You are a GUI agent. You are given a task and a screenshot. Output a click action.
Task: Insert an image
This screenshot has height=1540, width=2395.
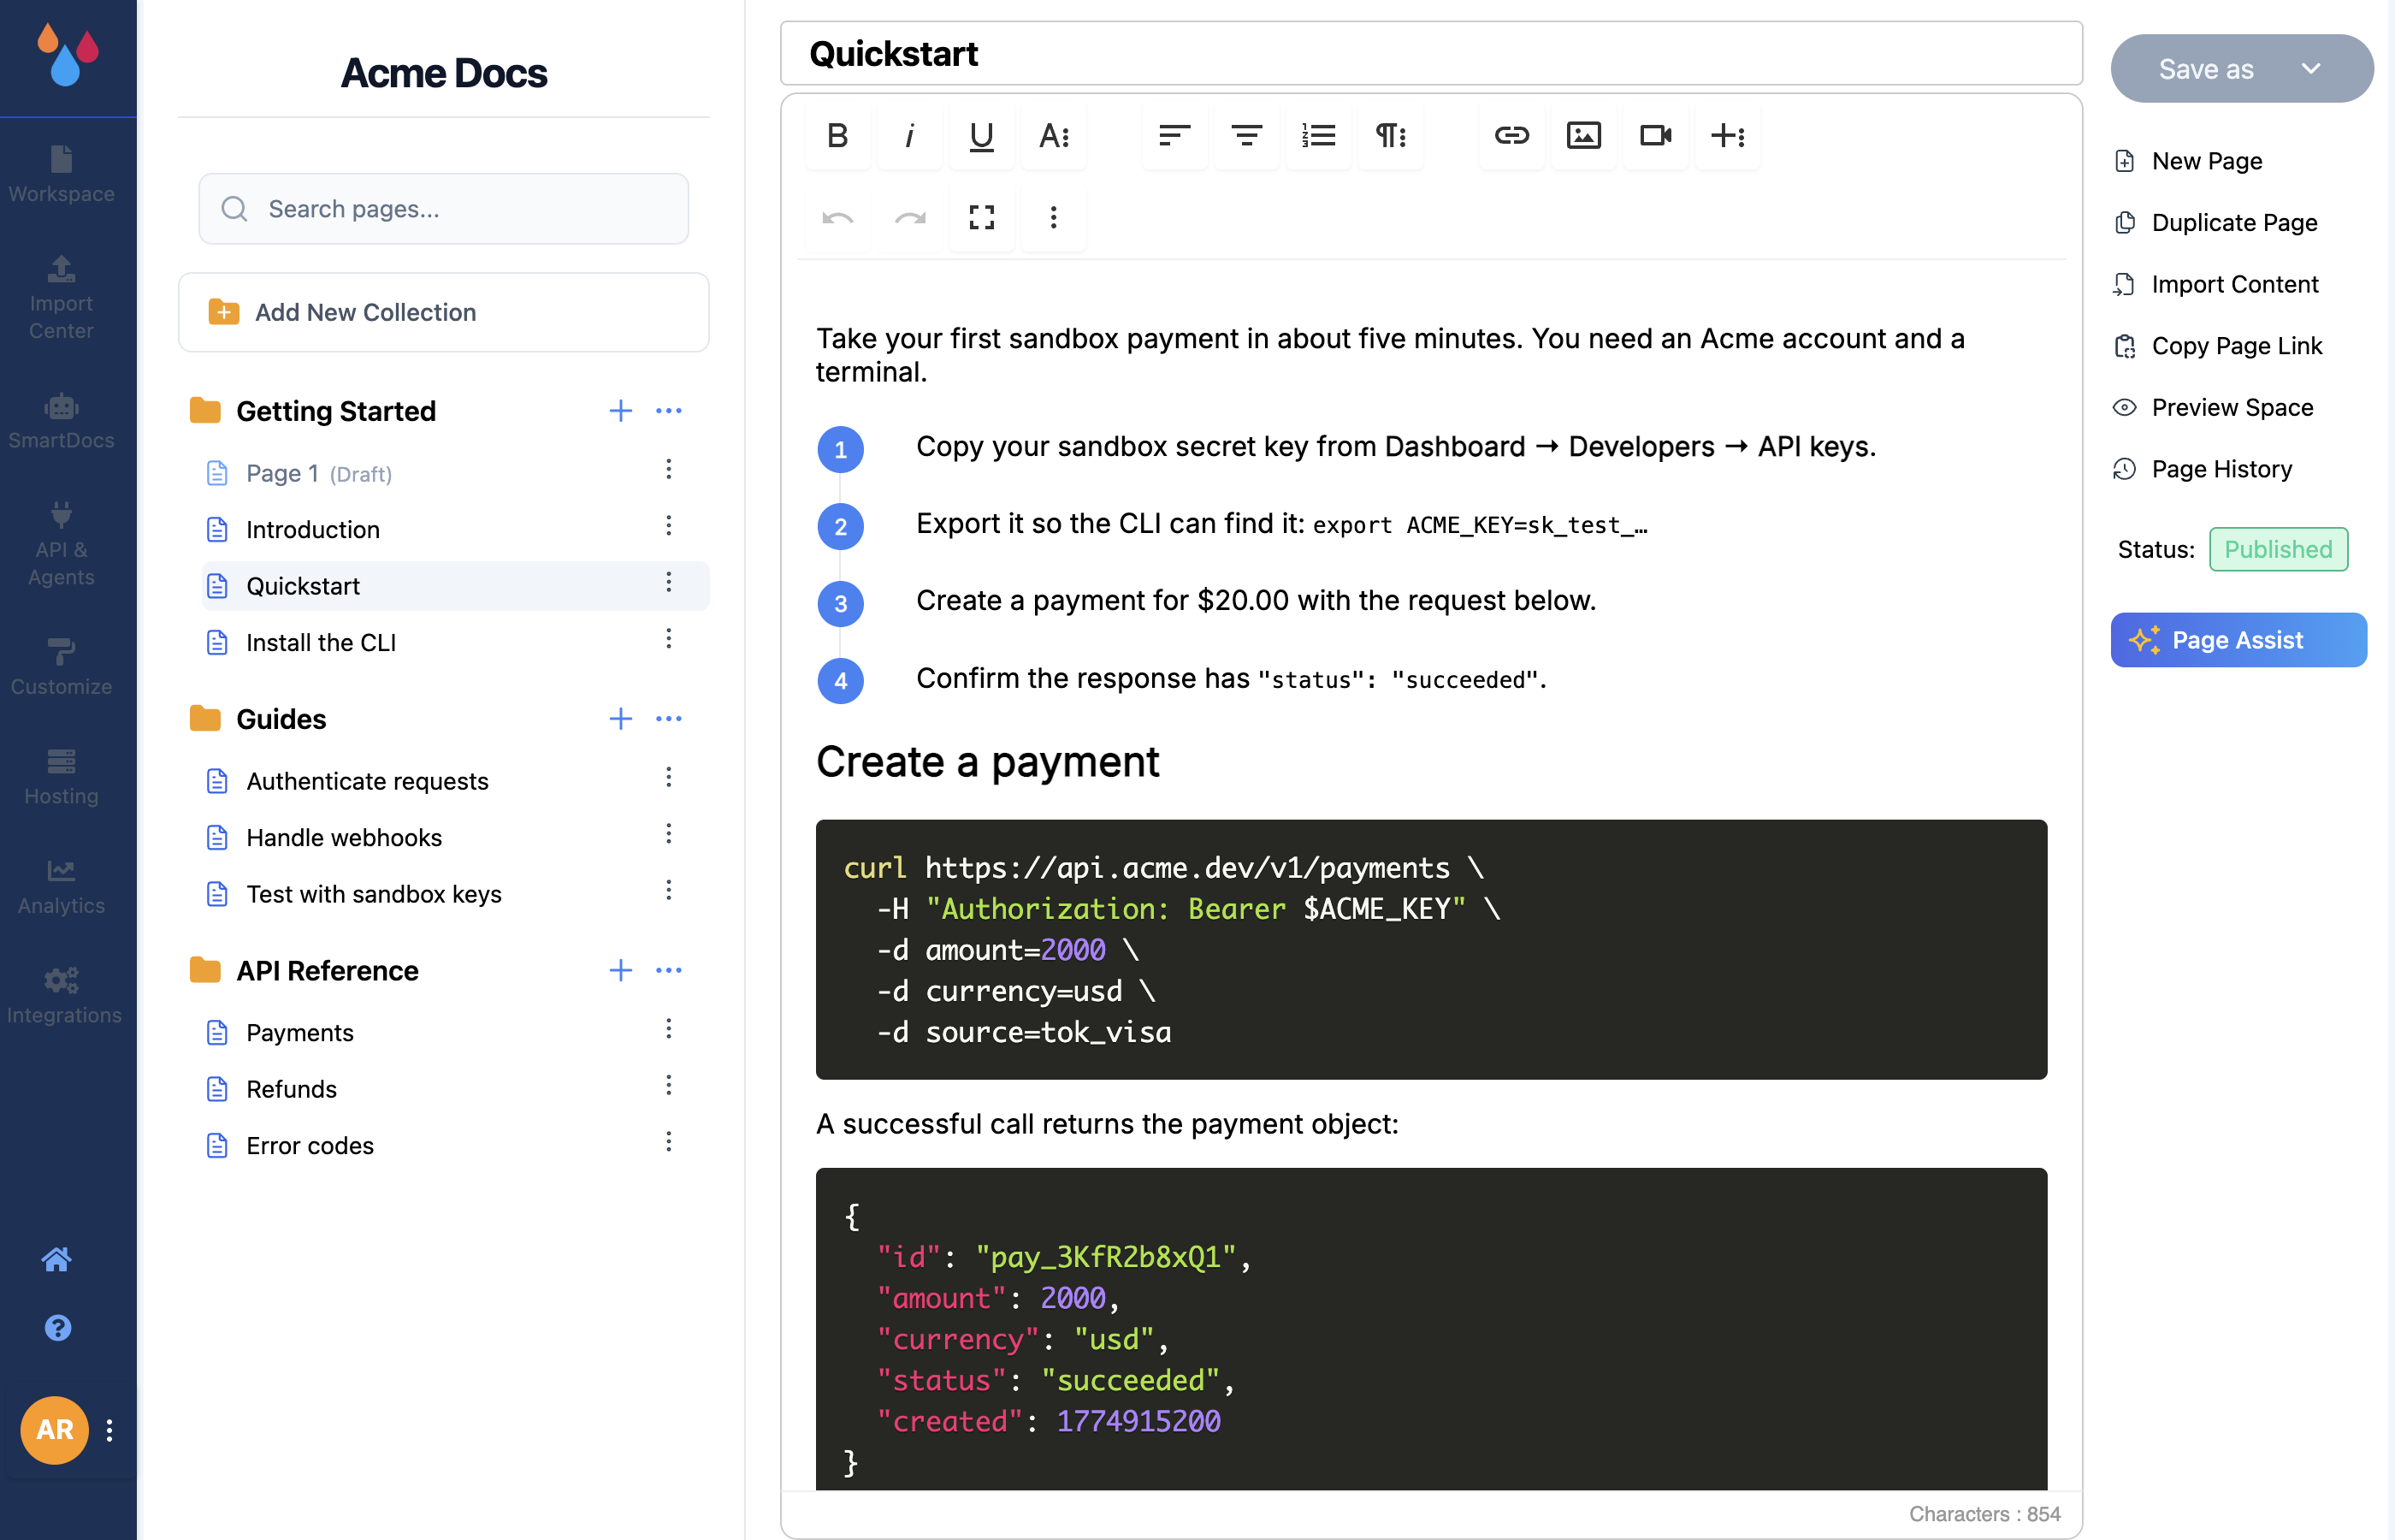coord(1583,135)
